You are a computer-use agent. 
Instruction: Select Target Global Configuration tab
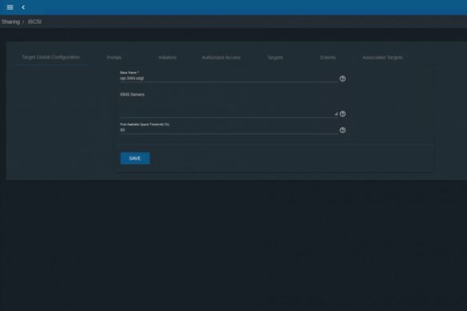(51, 57)
